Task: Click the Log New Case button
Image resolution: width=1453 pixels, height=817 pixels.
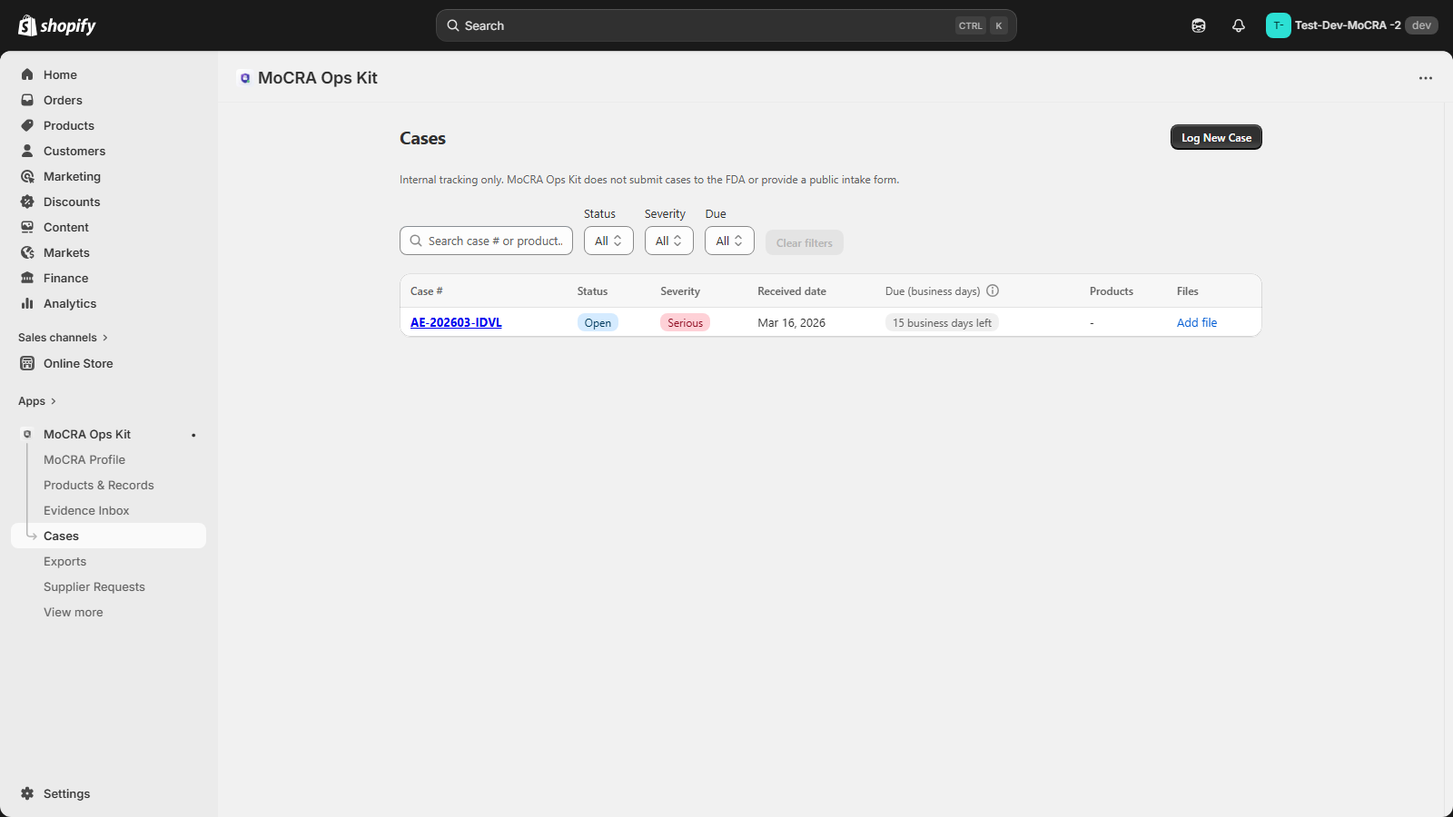Action: 1216,137
